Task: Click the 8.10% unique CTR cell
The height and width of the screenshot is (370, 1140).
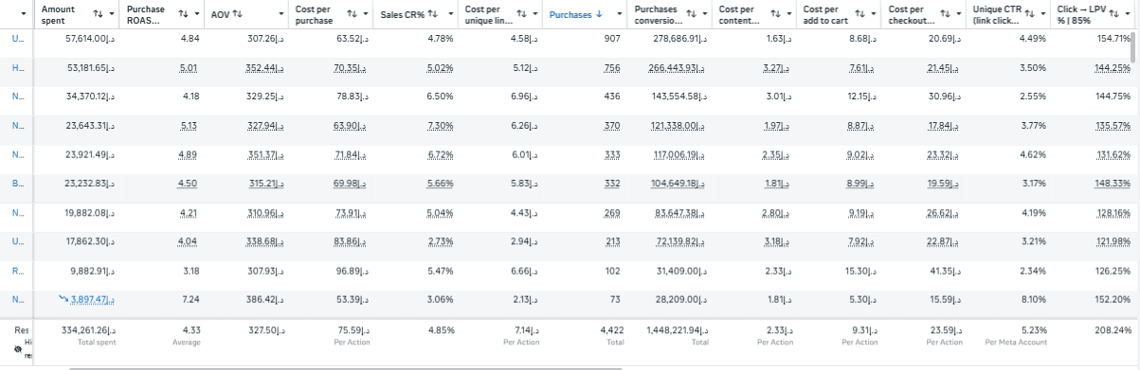Action: pos(1033,299)
